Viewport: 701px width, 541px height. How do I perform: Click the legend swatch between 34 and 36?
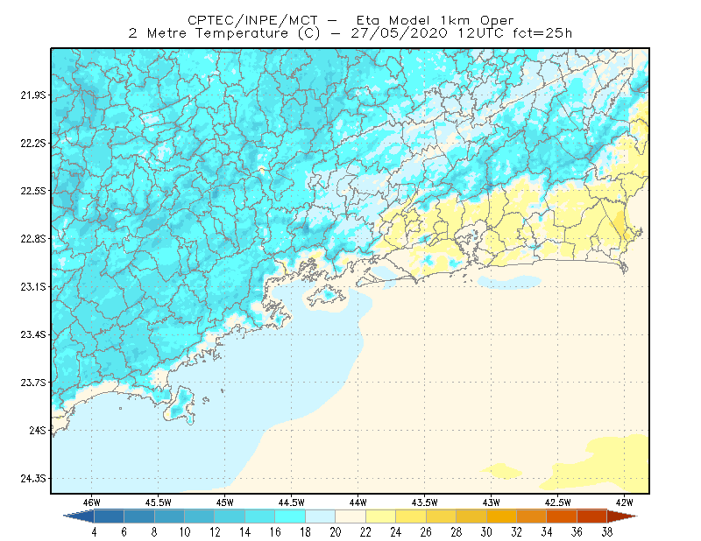pyautogui.click(x=562, y=516)
